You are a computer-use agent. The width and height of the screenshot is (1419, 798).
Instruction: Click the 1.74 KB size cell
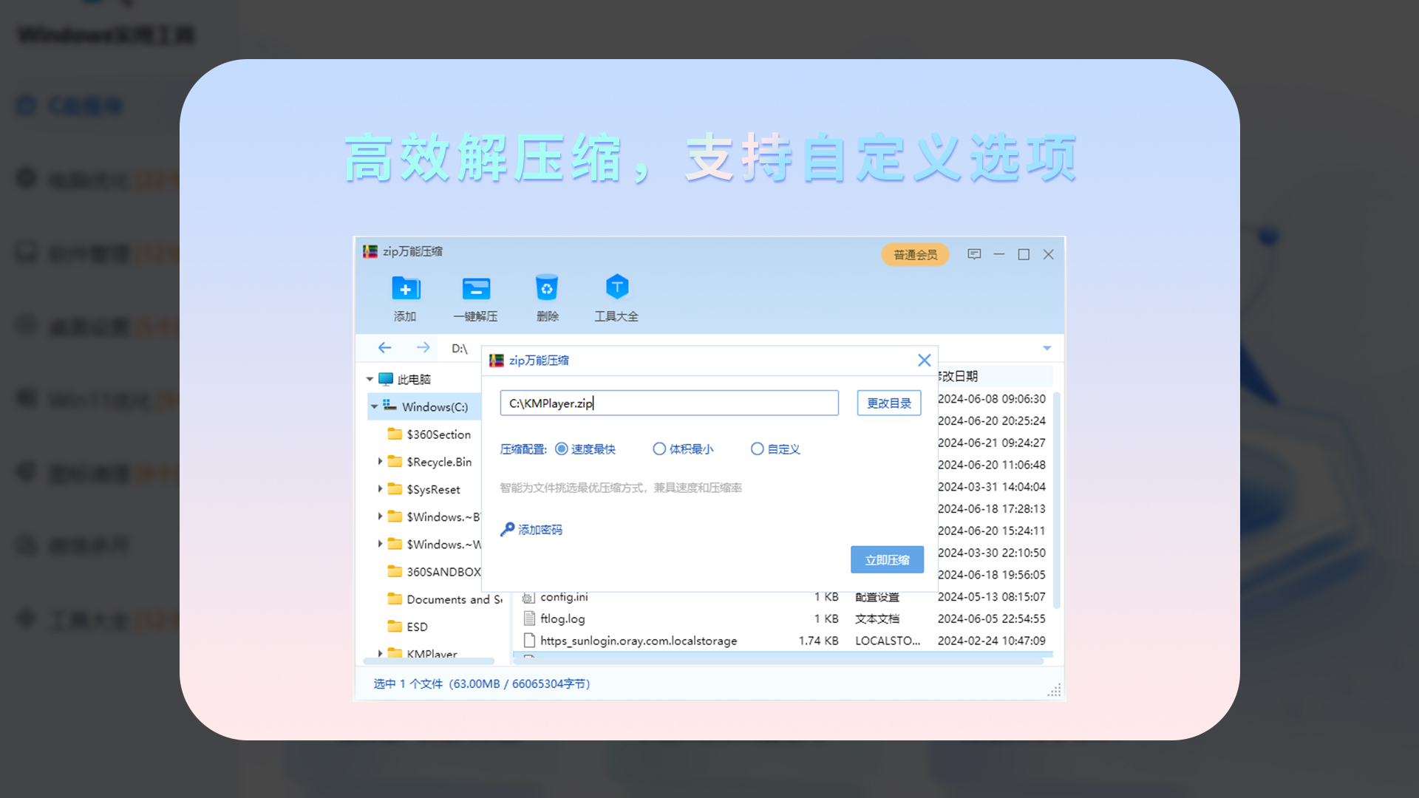(x=818, y=641)
